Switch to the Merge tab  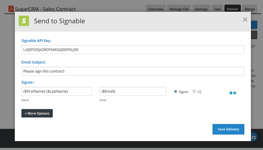249,9
